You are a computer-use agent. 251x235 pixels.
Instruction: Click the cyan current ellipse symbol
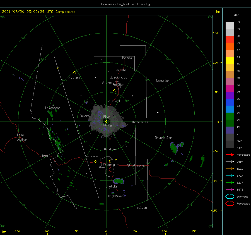pos(230,196)
